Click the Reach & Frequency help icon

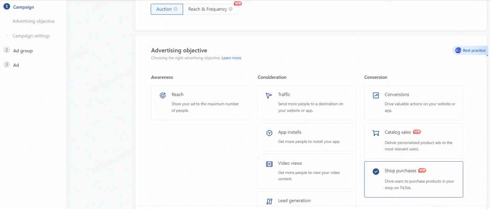tap(230, 9)
